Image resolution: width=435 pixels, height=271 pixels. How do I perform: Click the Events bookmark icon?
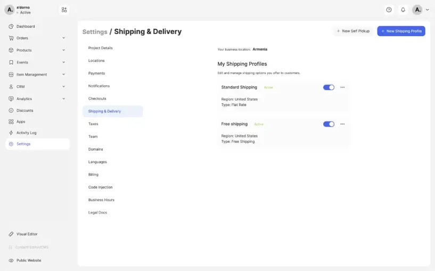tap(11, 62)
